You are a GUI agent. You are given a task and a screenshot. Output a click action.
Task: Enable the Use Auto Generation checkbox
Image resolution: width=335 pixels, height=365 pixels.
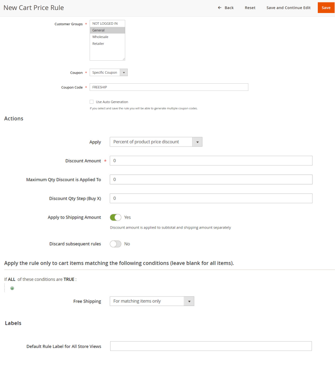(91, 102)
